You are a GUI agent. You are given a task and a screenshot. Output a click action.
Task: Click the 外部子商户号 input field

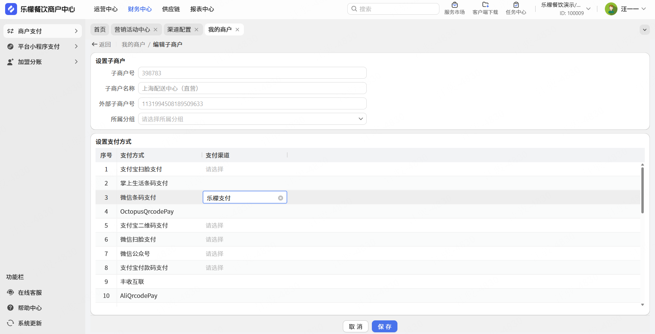(x=252, y=104)
